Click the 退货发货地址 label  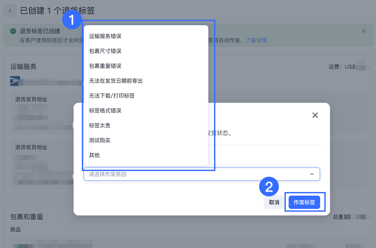click(x=31, y=99)
